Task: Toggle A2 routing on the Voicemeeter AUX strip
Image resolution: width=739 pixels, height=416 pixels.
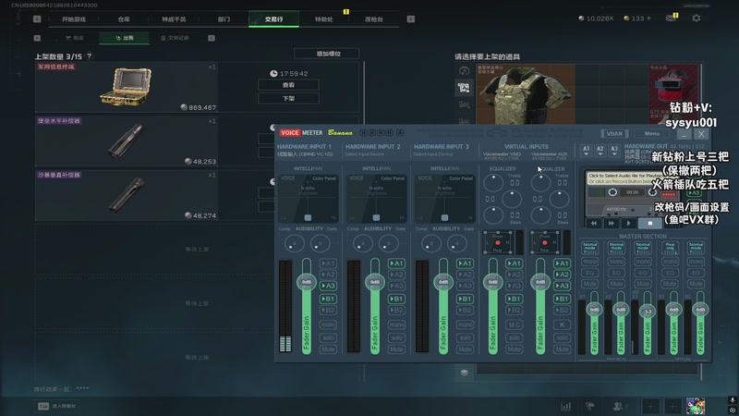Action: coord(562,275)
